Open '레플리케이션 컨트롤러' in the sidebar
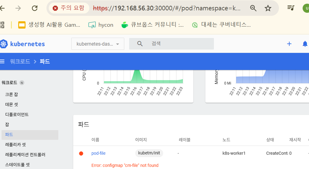The image size is (309, 169). pos(25,155)
